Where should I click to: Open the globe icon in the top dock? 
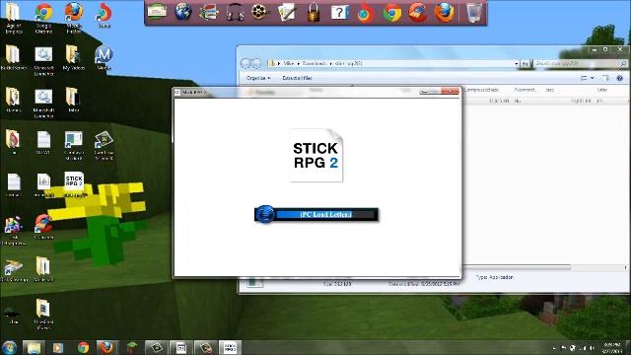coord(182,11)
